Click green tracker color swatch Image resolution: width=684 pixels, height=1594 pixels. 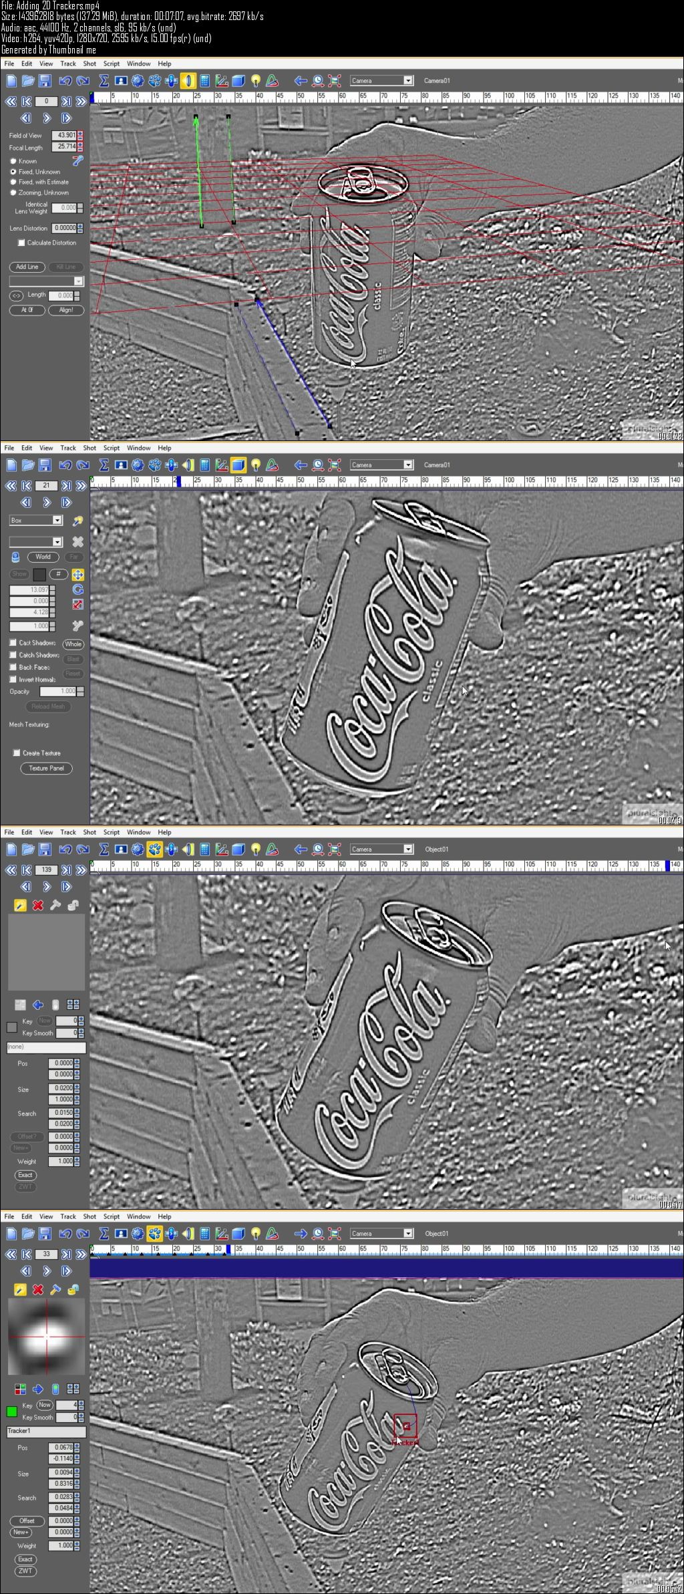11,1412
